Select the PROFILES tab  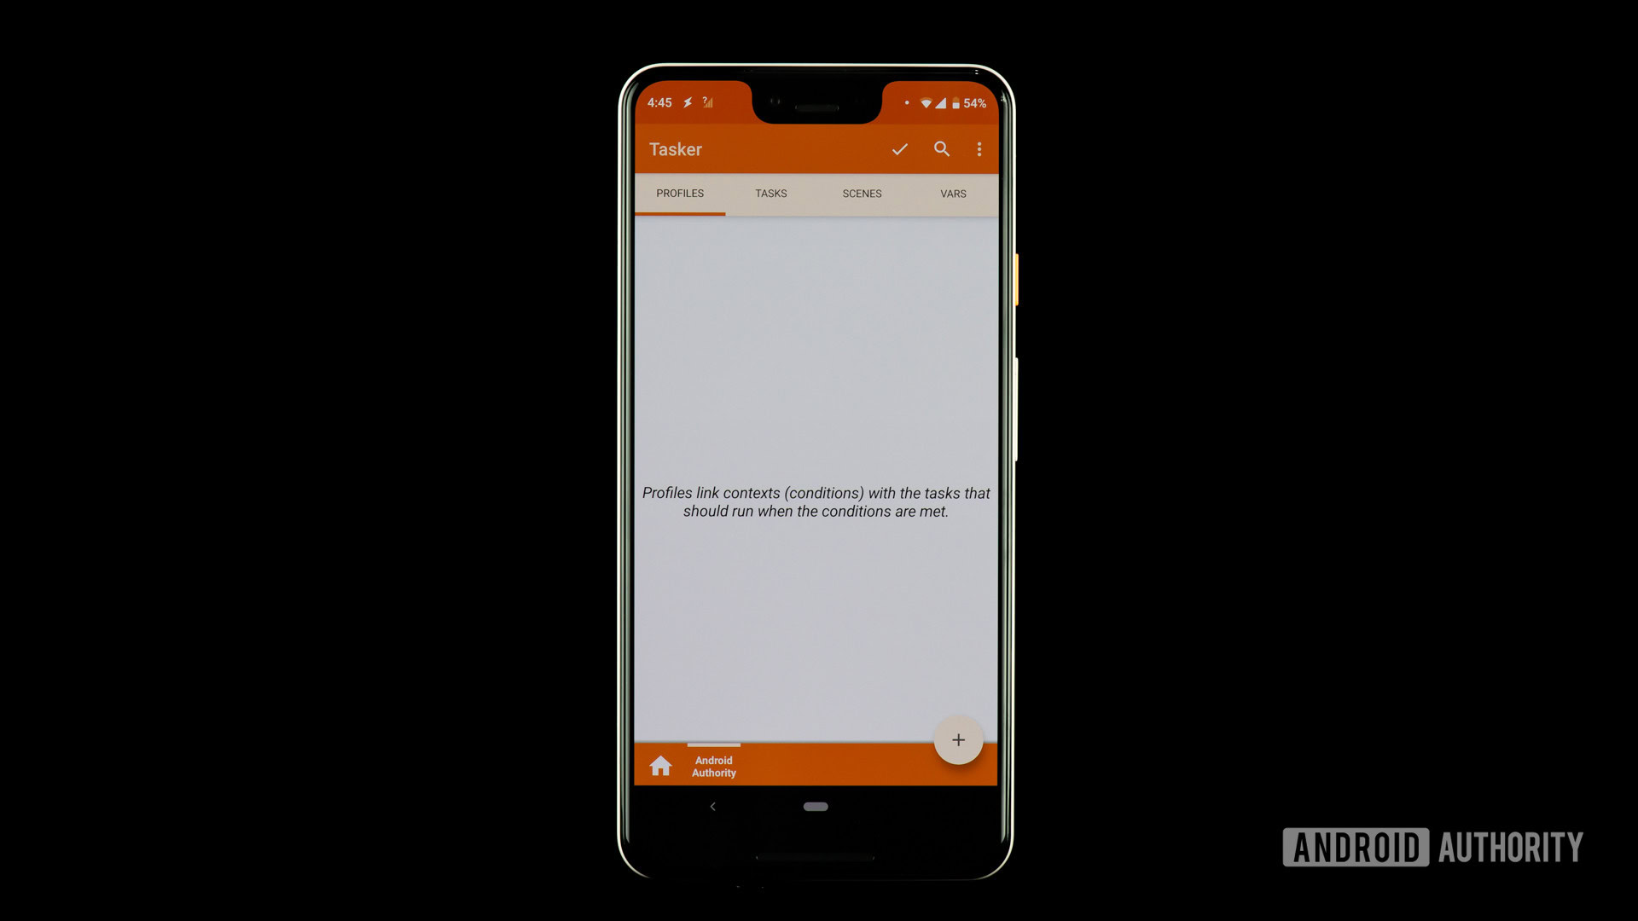pos(679,194)
